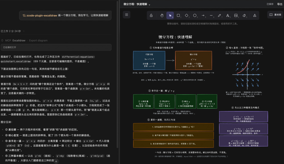The height and width of the screenshot is (164, 284).
Task: Click the zcode-plugin-excalidraw plugin chip
Action: point(40,16)
